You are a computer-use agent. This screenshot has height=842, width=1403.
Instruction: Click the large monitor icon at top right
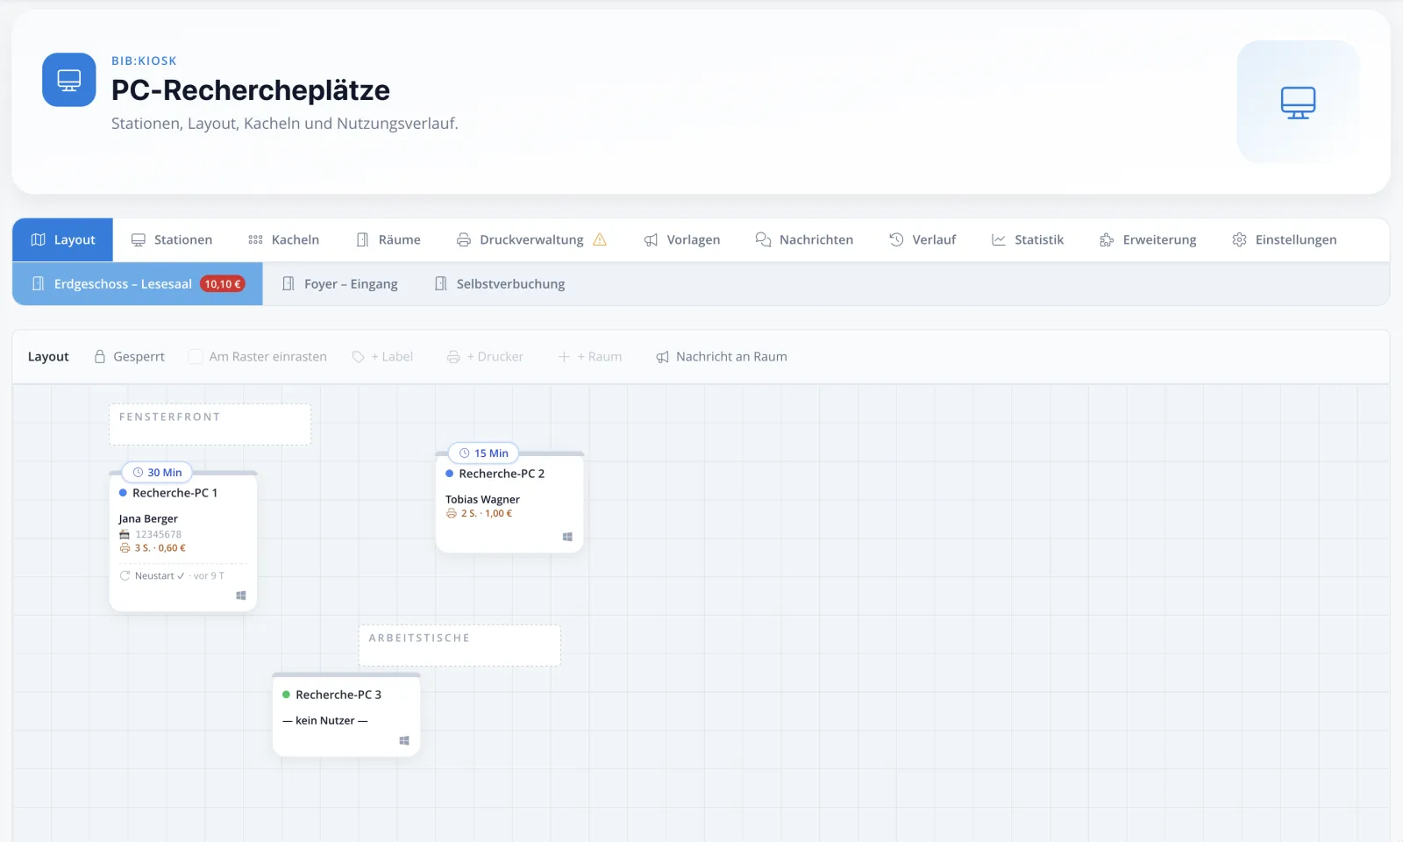pyautogui.click(x=1298, y=102)
